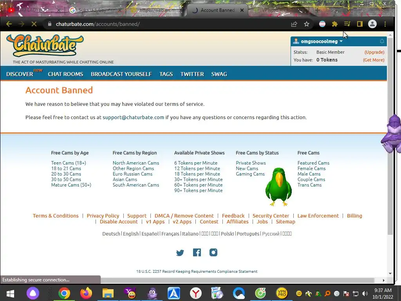Click the share page icon in address bar
This screenshot has width=401, height=301.
pos(294,24)
